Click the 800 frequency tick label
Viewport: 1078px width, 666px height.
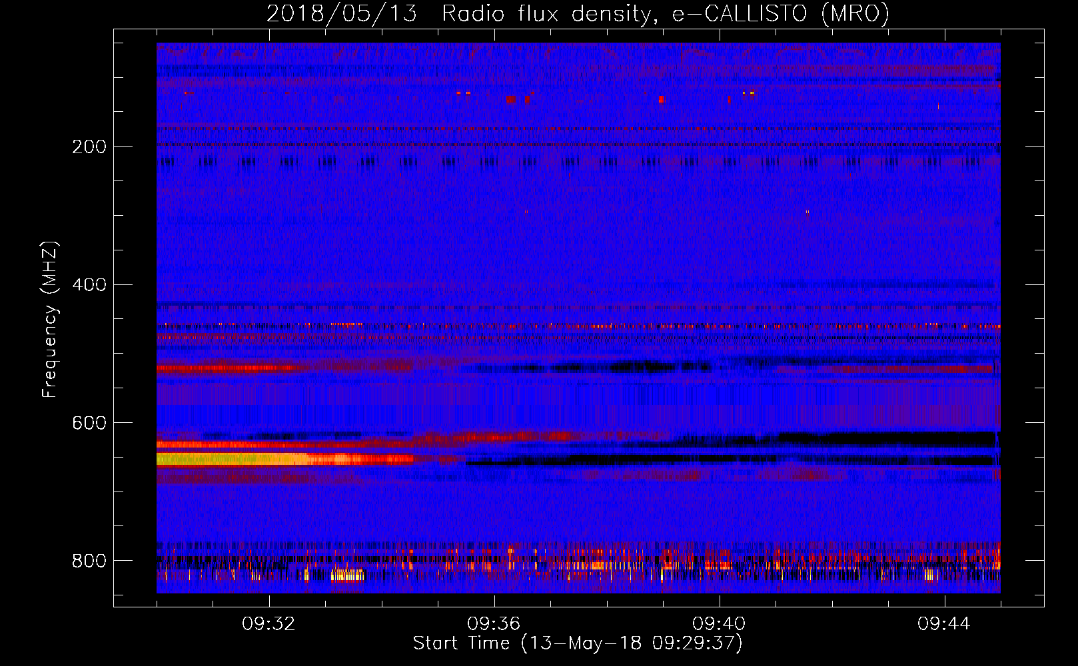coord(89,561)
